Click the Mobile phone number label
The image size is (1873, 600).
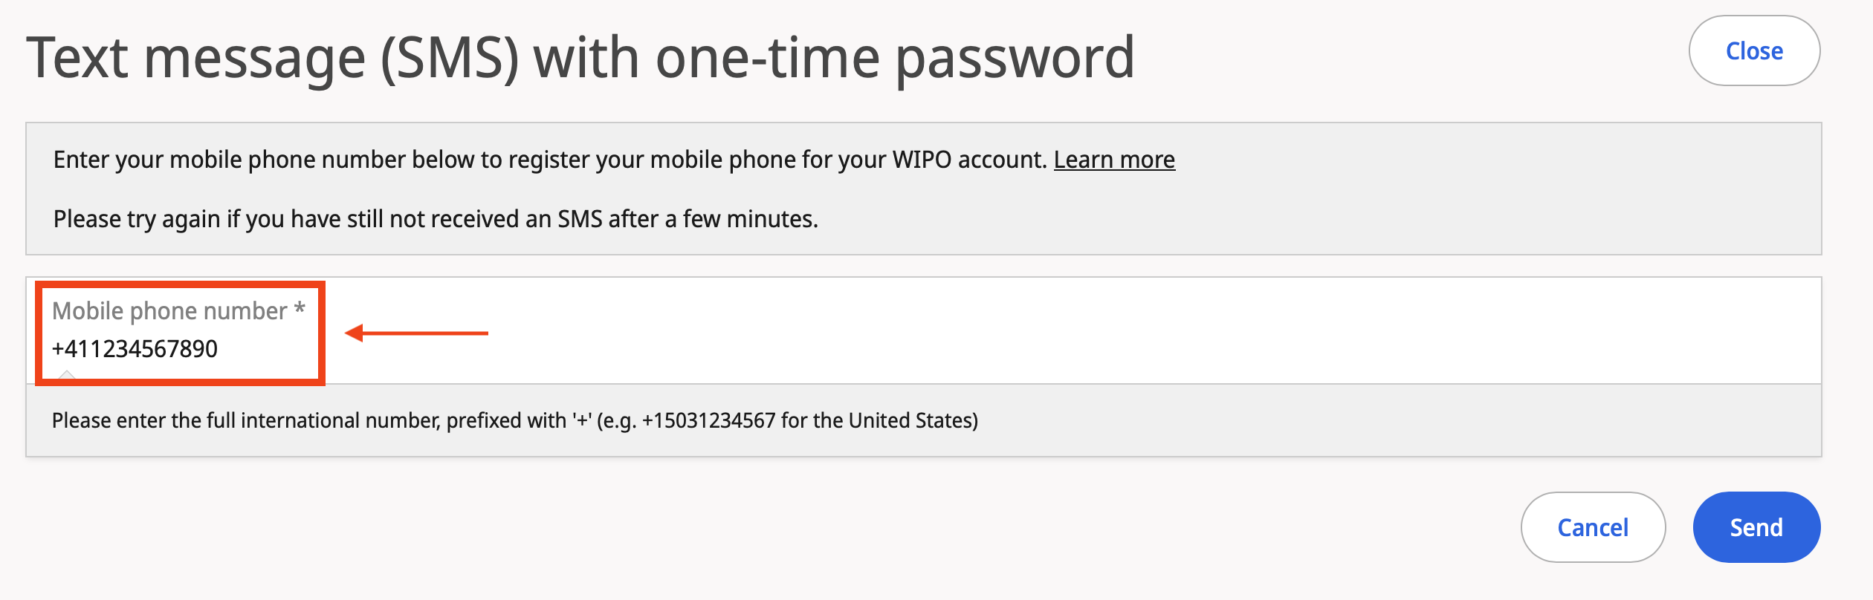(x=169, y=311)
